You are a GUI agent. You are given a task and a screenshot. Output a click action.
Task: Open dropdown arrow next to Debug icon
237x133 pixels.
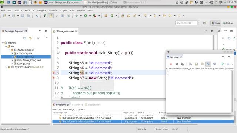[81, 16]
